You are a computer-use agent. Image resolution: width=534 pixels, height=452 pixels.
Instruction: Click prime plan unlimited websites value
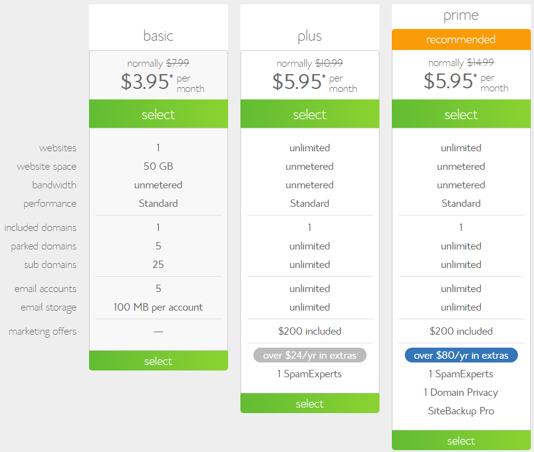(461, 148)
